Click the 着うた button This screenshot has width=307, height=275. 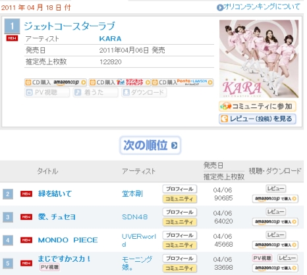(96, 92)
